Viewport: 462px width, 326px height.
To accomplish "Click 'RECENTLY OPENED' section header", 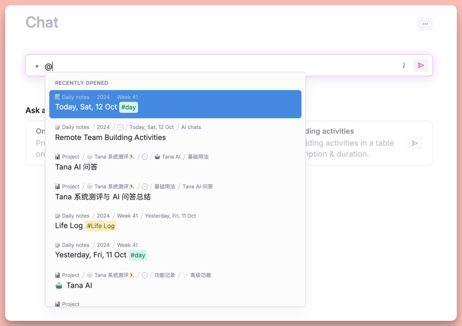I will click(81, 83).
